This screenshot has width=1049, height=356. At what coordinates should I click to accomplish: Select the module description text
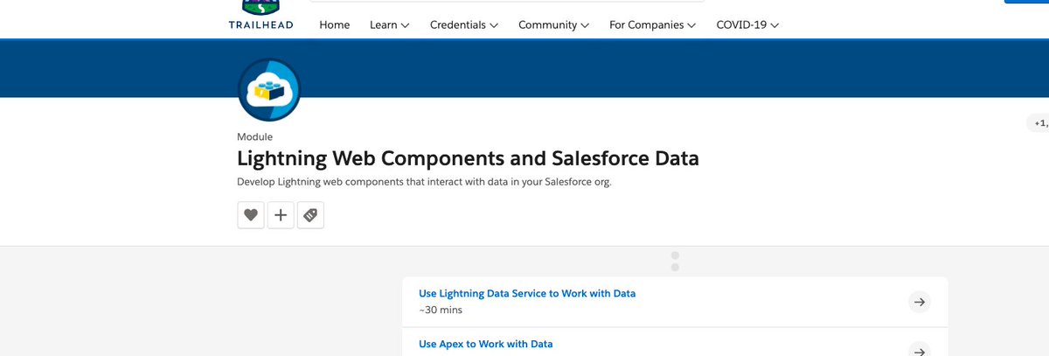(424, 183)
